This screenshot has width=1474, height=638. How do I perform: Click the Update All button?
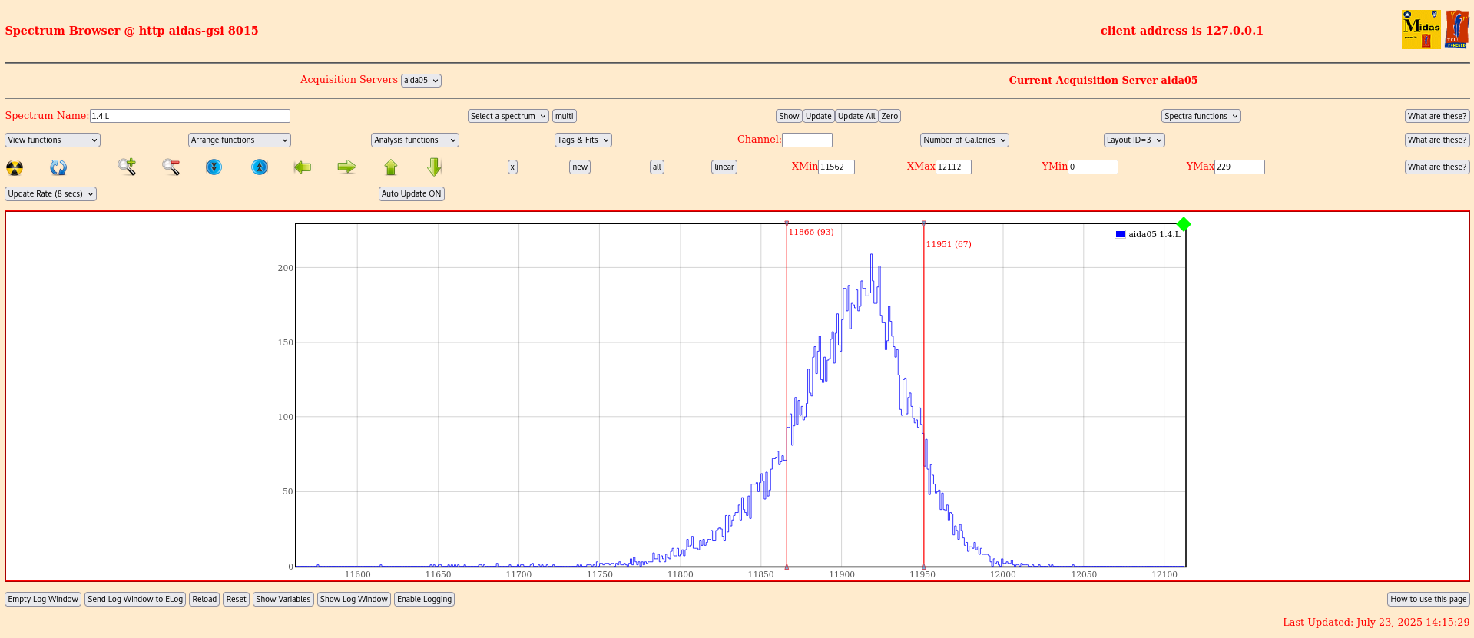coord(856,116)
